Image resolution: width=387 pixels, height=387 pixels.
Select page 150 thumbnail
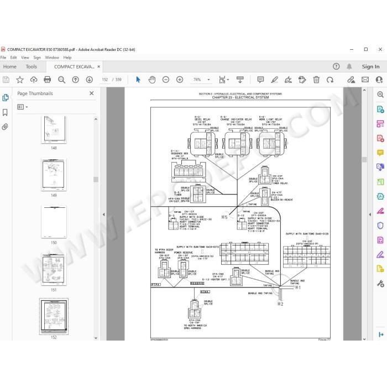pyautogui.click(x=54, y=222)
